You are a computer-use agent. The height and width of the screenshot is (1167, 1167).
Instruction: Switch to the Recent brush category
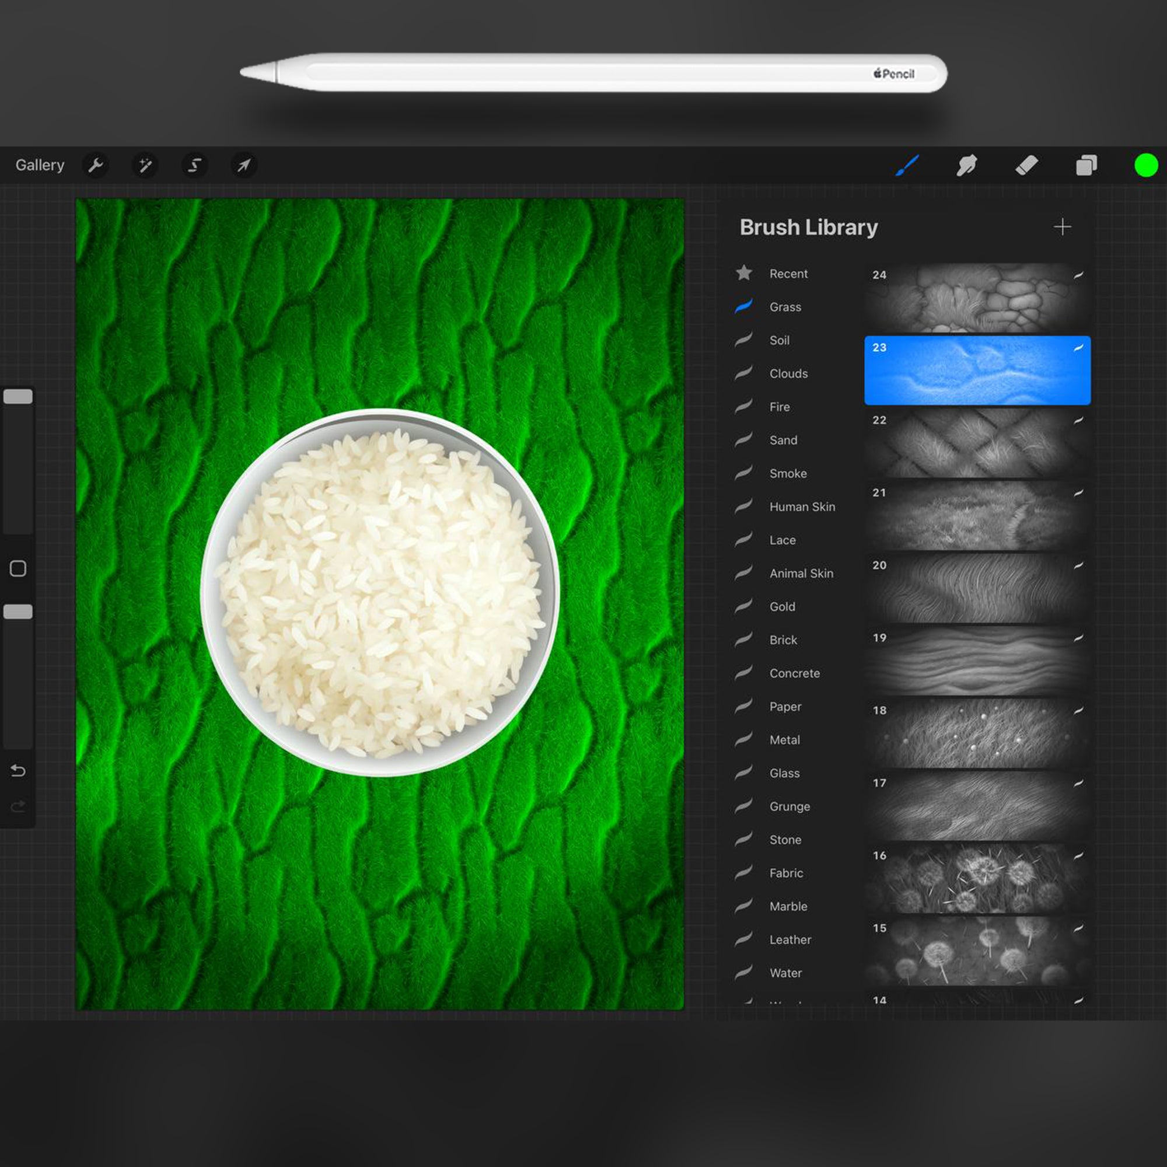[788, 273]
